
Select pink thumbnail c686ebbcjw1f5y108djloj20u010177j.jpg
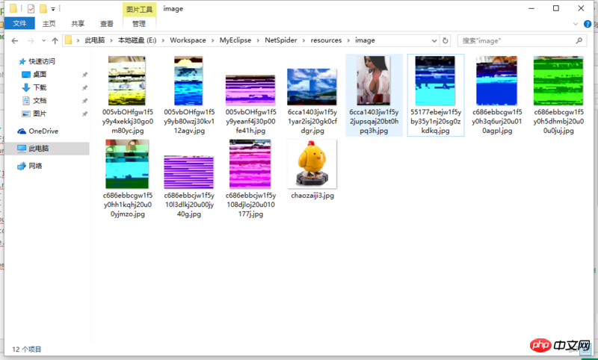[250, 164]
